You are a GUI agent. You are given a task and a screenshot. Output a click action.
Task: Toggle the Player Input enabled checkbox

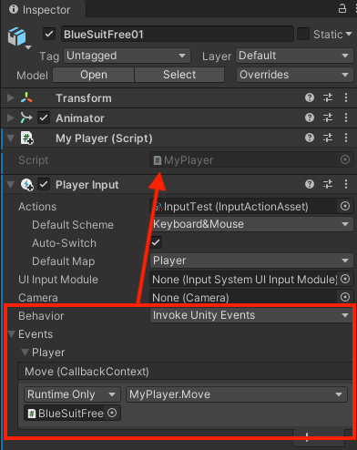(44, 185)
